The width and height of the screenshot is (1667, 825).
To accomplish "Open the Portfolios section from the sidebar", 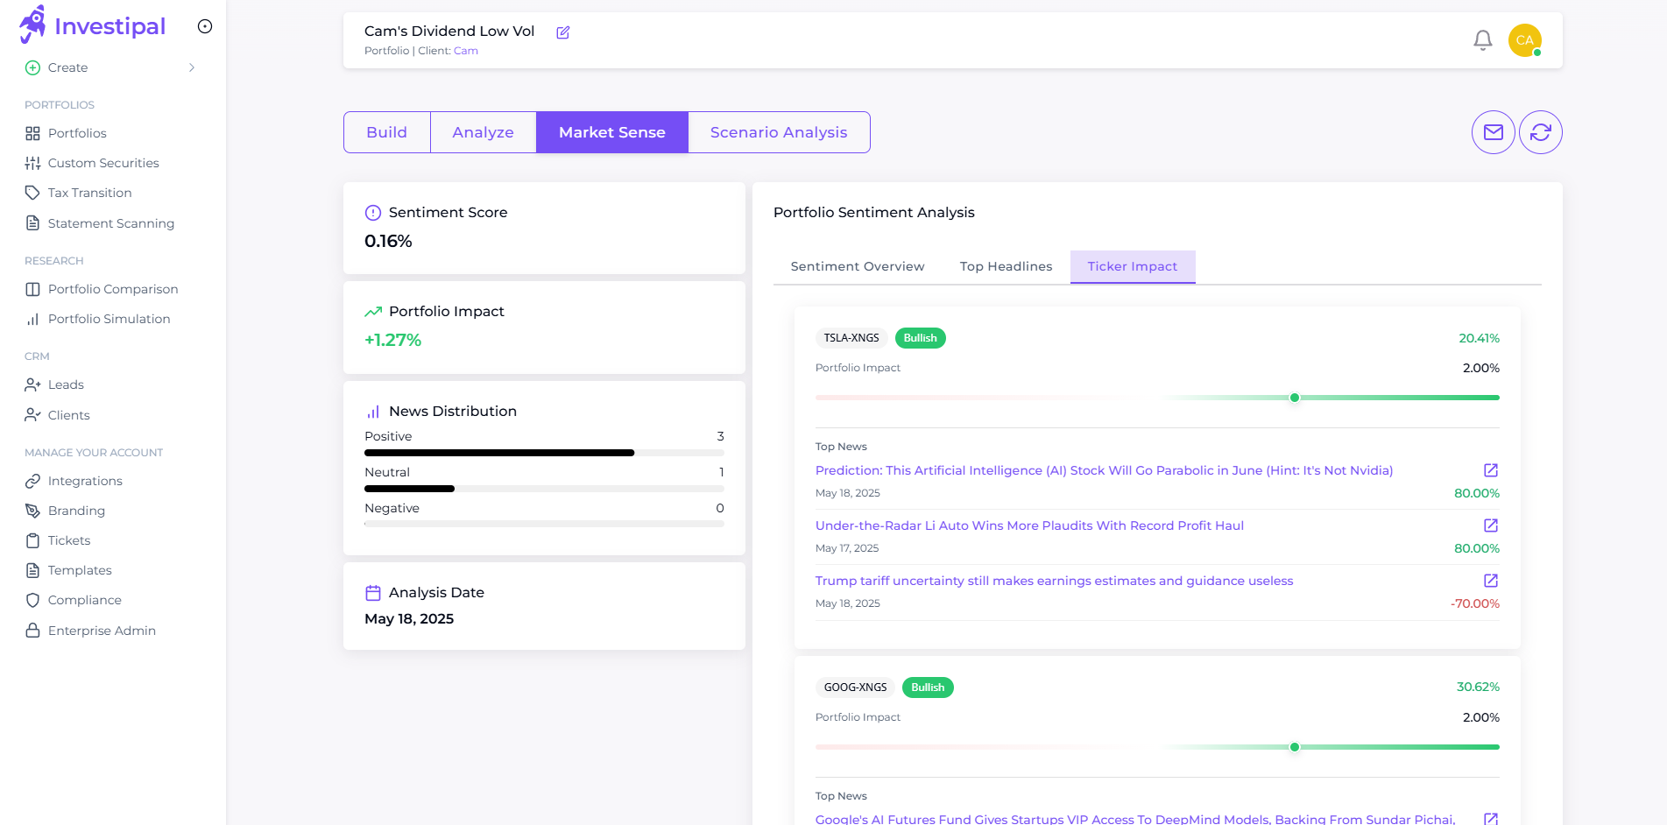I will 77,133.
